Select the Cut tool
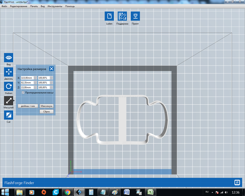 tap(9, 115)
